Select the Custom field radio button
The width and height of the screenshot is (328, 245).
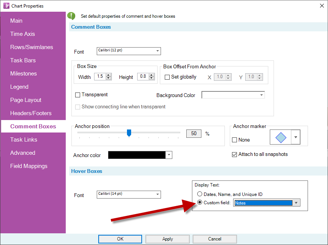coord(200,202)
